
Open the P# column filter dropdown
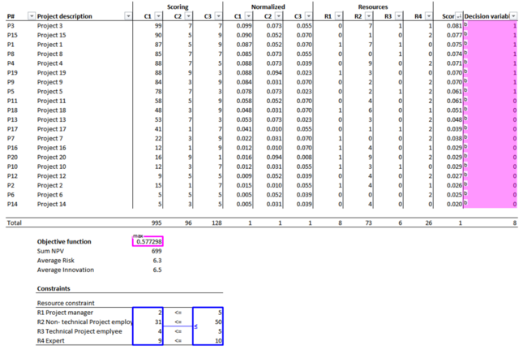[31, 15]
